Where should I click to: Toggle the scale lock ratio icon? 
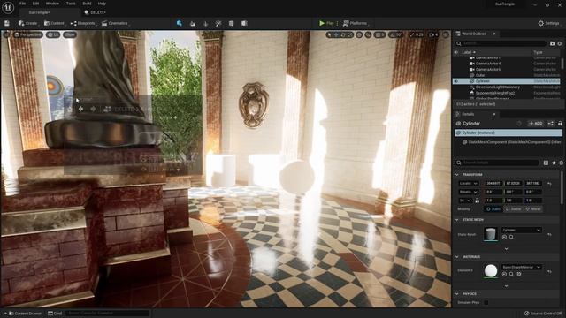478,201
